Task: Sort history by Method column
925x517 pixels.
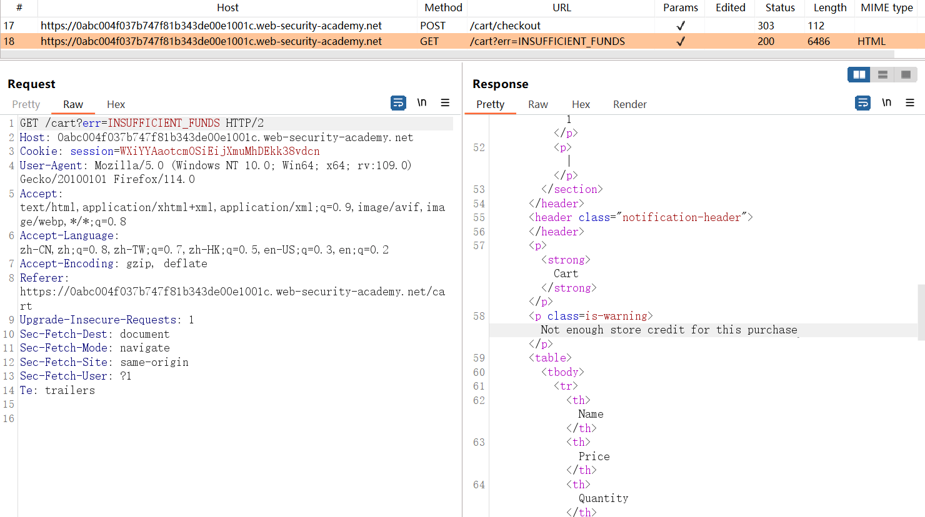Action: (442, 7)
